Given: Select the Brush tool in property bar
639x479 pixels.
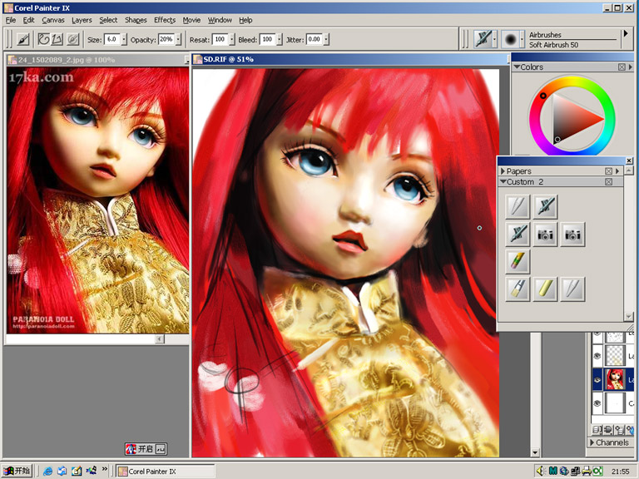Looking at the screenshot, I should tap(23, 40).
